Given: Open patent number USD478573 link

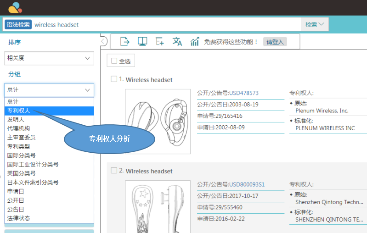Looking at the screenshot, I should click(244, 93).
